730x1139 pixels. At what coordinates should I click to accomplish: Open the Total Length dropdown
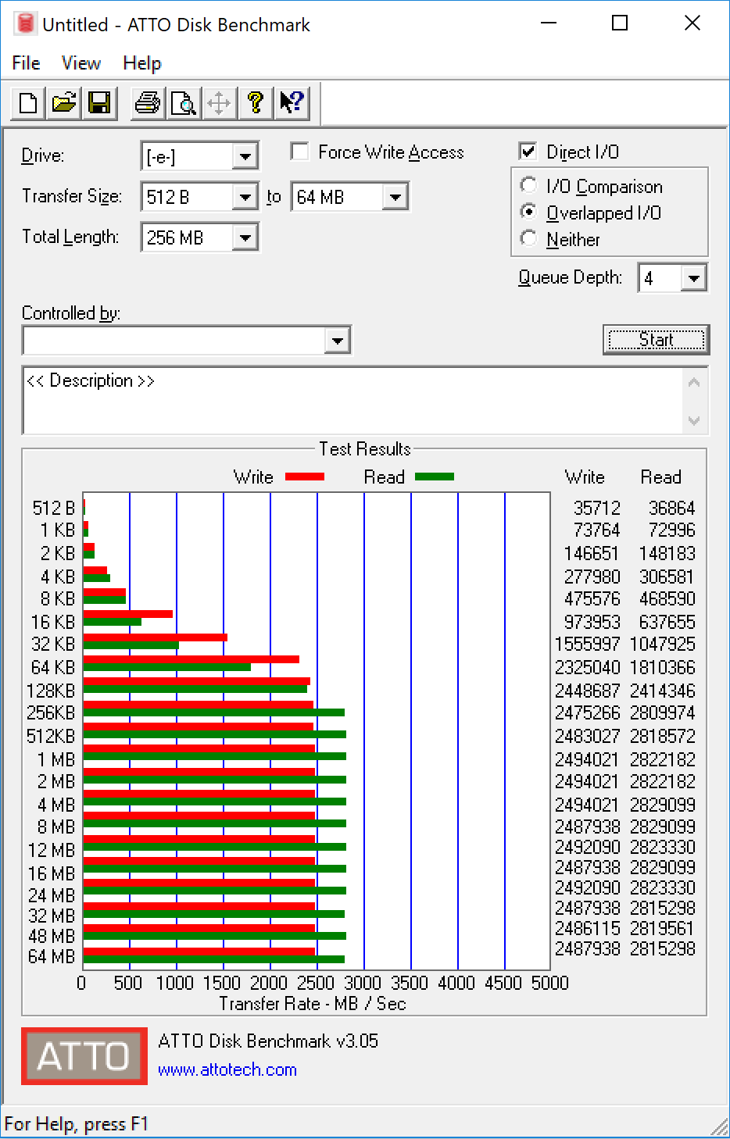pyautogui.click(x=245, y=237)
